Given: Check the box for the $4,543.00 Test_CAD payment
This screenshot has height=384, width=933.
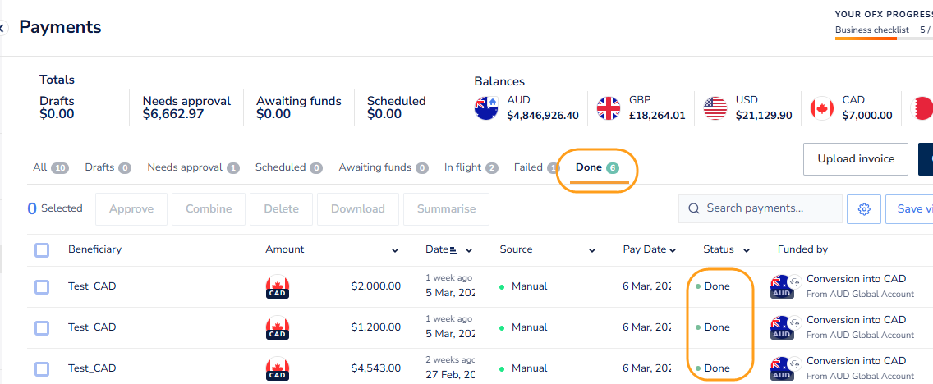Looking at the screenshot, I should [x=42, y=369].
